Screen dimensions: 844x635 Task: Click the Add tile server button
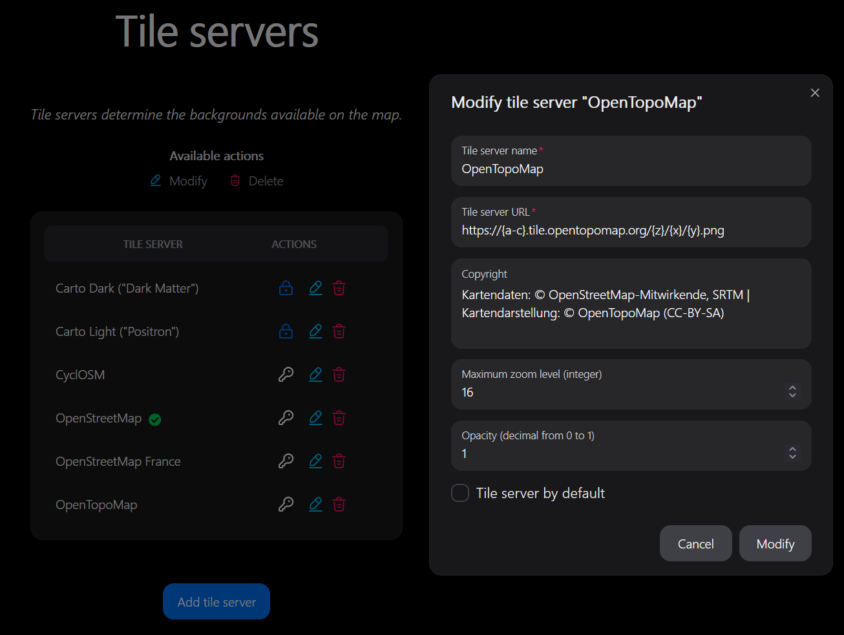[216, 601]
